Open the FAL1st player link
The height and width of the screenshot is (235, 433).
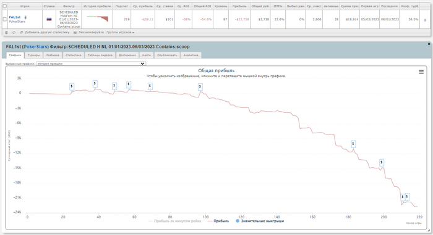[x=15, y=17]
